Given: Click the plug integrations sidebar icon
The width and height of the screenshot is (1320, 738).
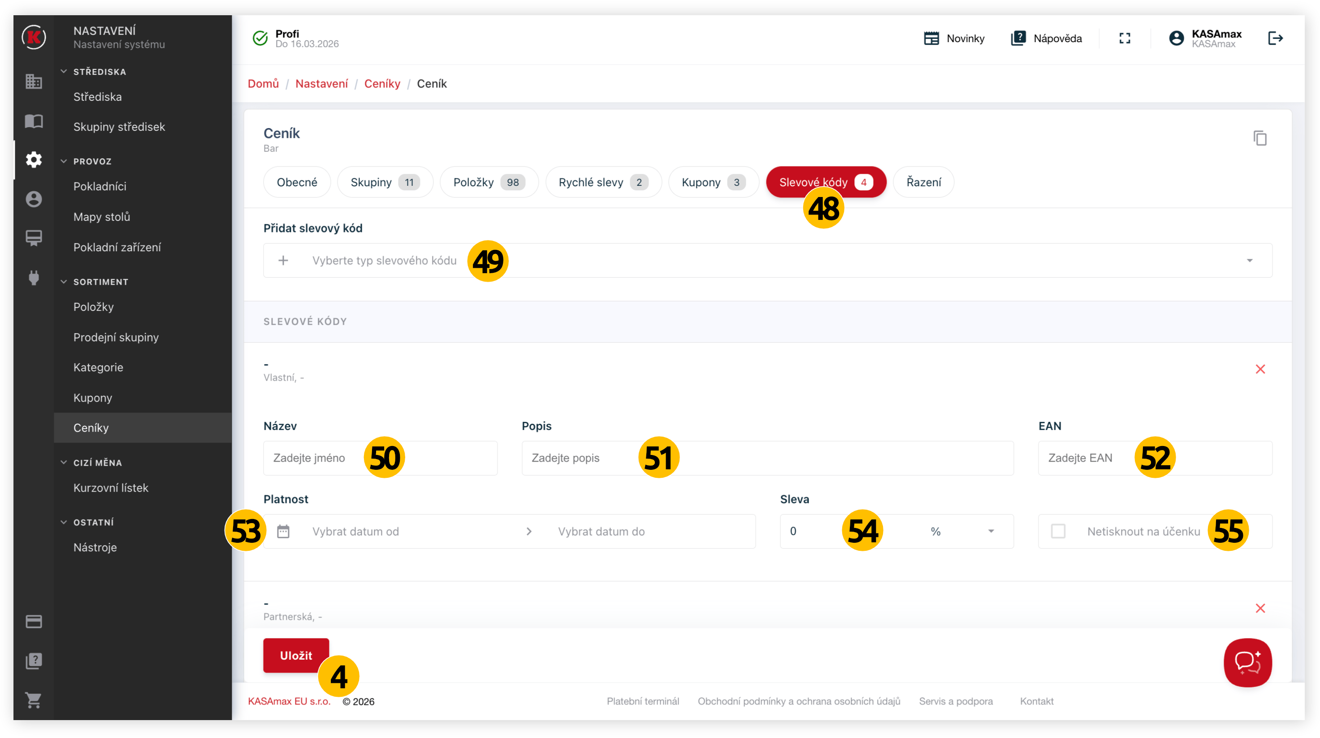Looking at the screenshot, I should tap(34, 277).
